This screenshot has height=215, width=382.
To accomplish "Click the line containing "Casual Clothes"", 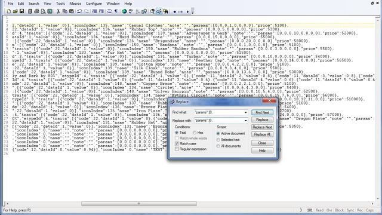I will pyautogui.click(x=193, y=25).
